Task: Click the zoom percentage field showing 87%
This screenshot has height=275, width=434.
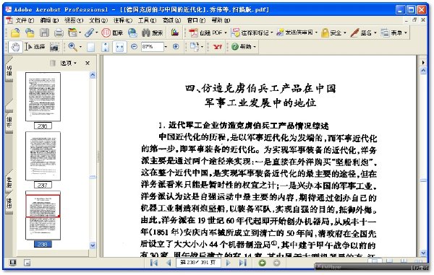Action: coord(152,47)
